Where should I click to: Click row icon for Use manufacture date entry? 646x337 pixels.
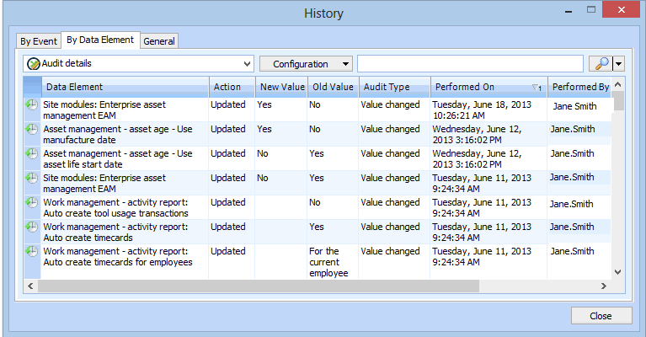pos(31,130)
